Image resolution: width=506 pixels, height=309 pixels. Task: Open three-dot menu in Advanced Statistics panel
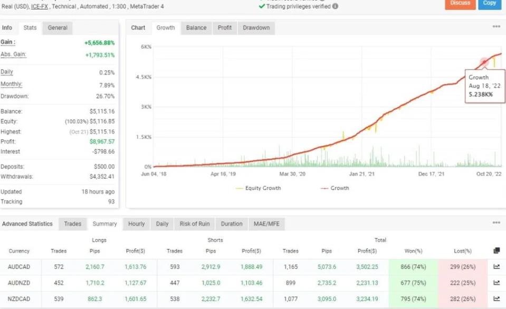pos(496,223)
